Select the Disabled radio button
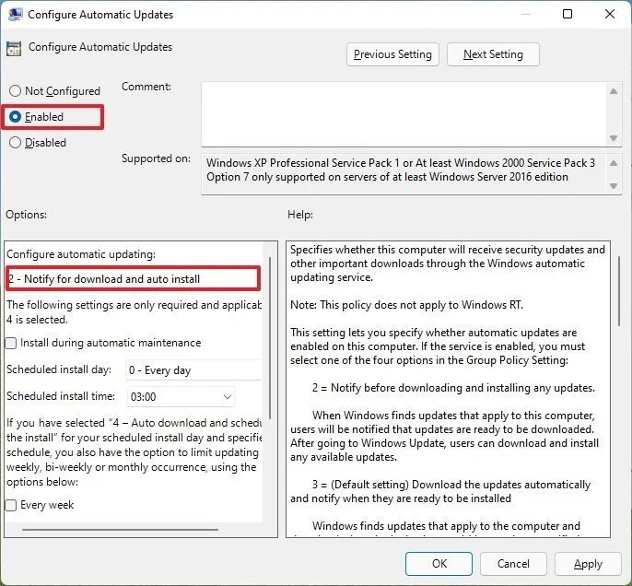 point(15,143)
